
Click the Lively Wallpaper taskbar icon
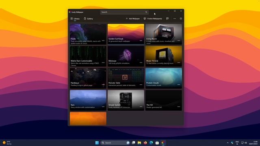tap(163, 143)
